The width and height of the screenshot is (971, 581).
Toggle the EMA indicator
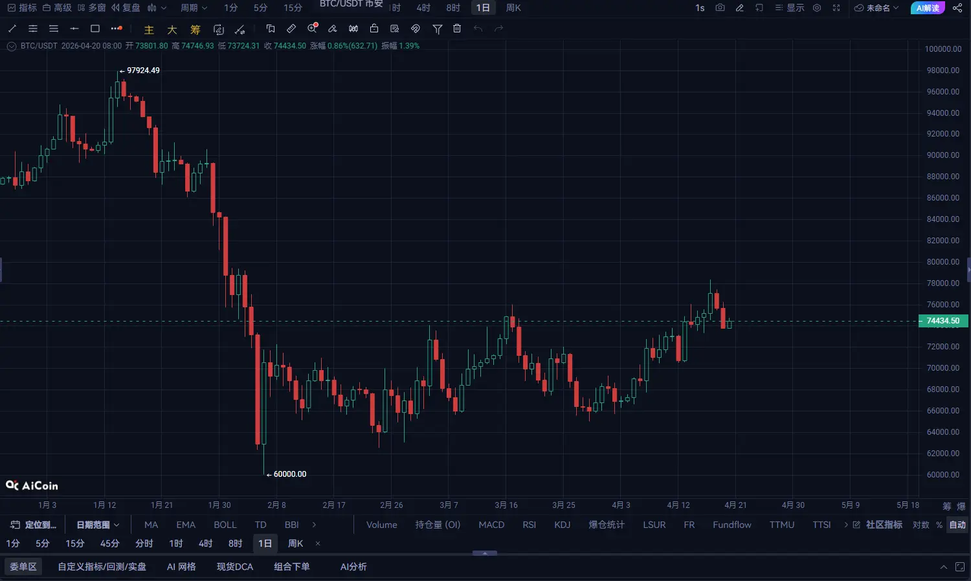click(186, 525)
